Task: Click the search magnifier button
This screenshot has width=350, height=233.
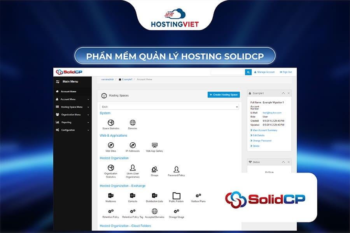Action: (x=248, y=72)
